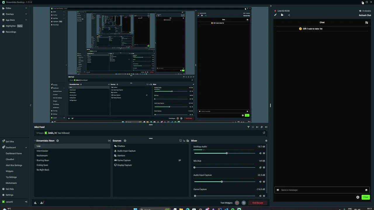Open Widgets from the Dashboard menu
Screen dimensions: 374x210
point(10,171)
